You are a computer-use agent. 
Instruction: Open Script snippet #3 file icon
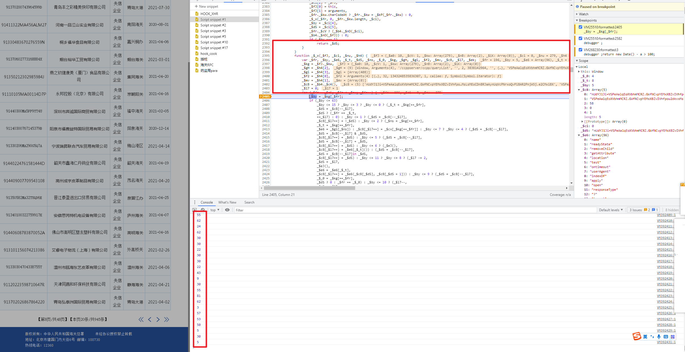pos(197,31)
